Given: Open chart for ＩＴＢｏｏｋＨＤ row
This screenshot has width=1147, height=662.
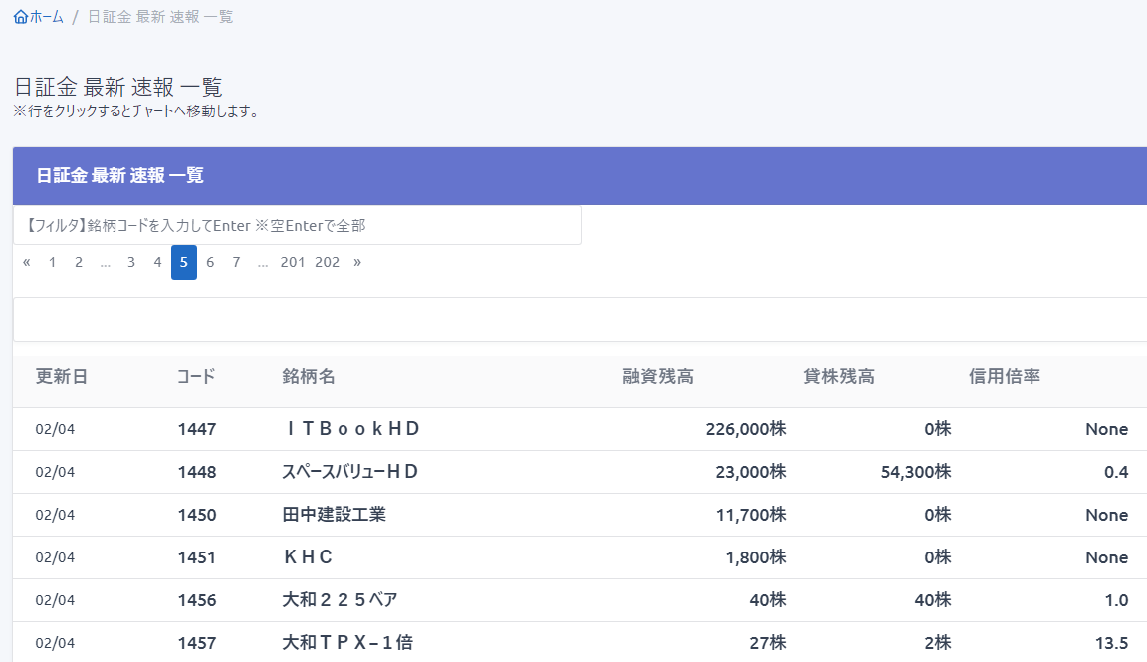Looking at the screenshot, I should coord(351,429).
